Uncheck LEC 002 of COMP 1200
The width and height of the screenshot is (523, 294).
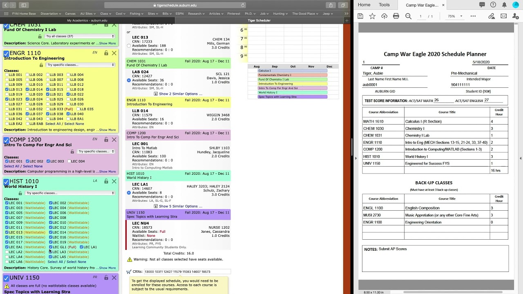[27, 161]
